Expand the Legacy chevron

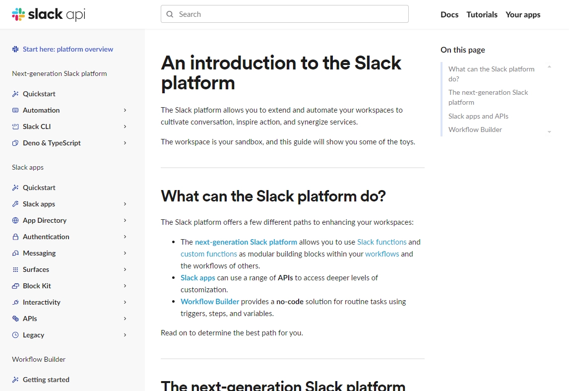[125, 335]
